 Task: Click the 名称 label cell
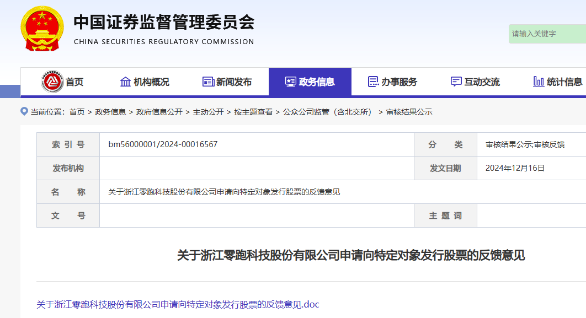68,192
